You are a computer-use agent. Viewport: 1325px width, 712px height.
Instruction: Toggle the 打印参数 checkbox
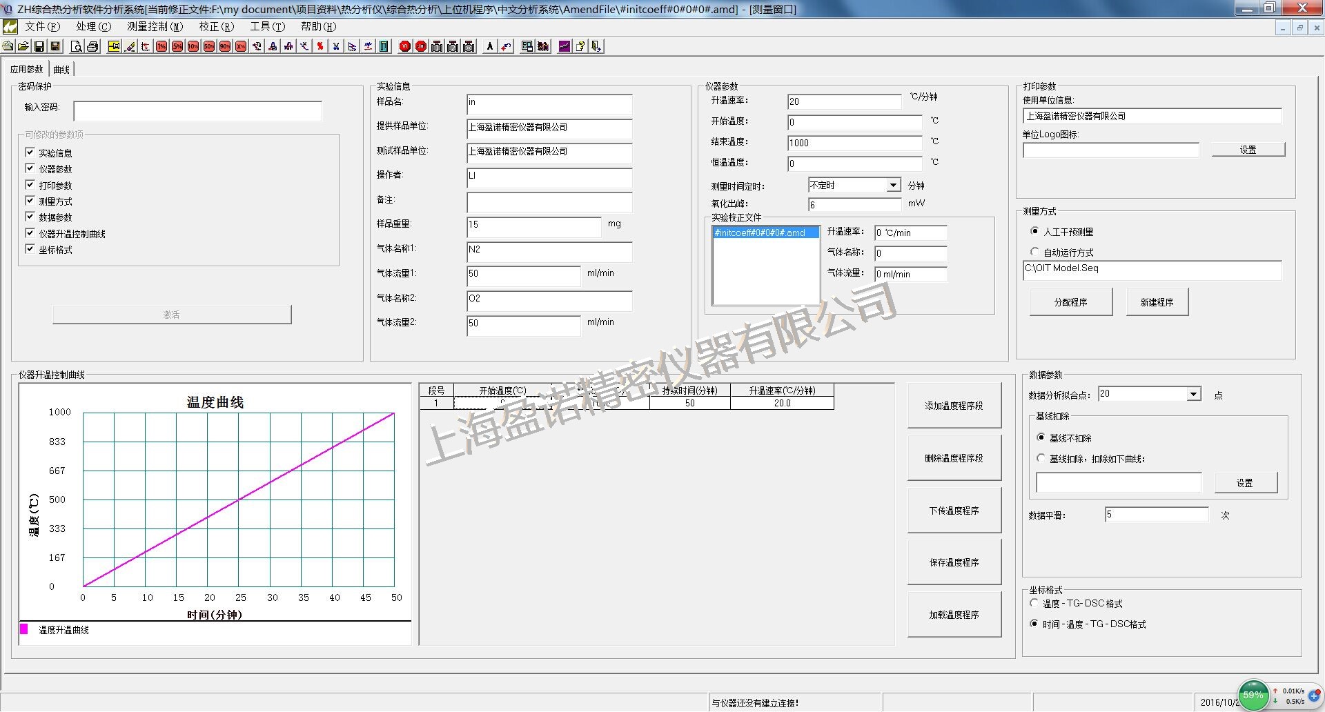30,185
